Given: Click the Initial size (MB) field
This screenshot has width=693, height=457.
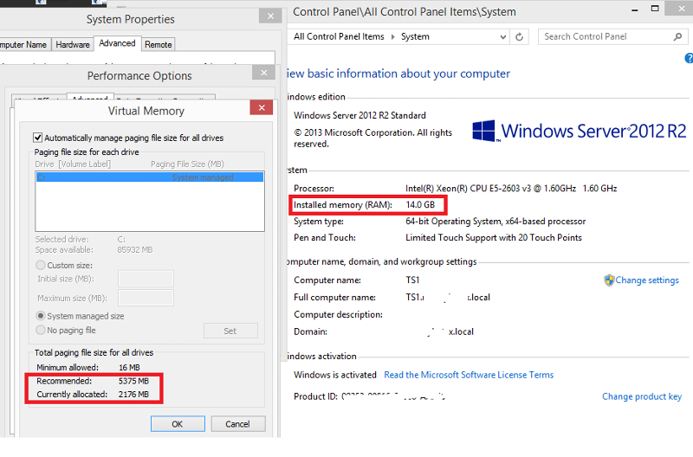Looking at the screenshot, I should pos(146,279).
